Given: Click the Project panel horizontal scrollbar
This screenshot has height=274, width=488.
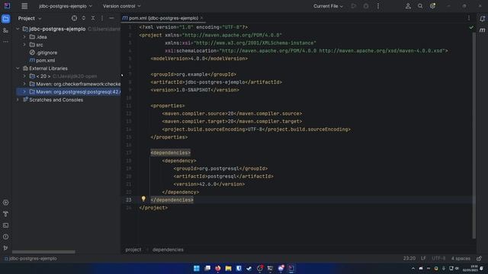Looking at the screenshot, I should (x=43, y=252).
